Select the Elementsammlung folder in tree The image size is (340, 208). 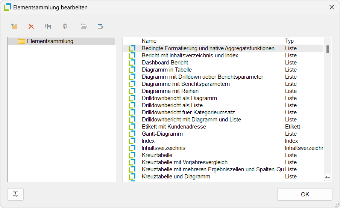click(50, 41)
